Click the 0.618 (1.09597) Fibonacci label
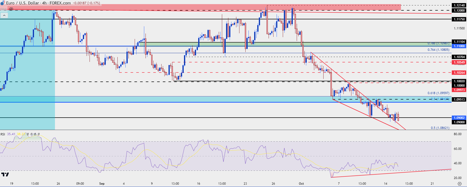The image size is (467, 187). (438, 93)
